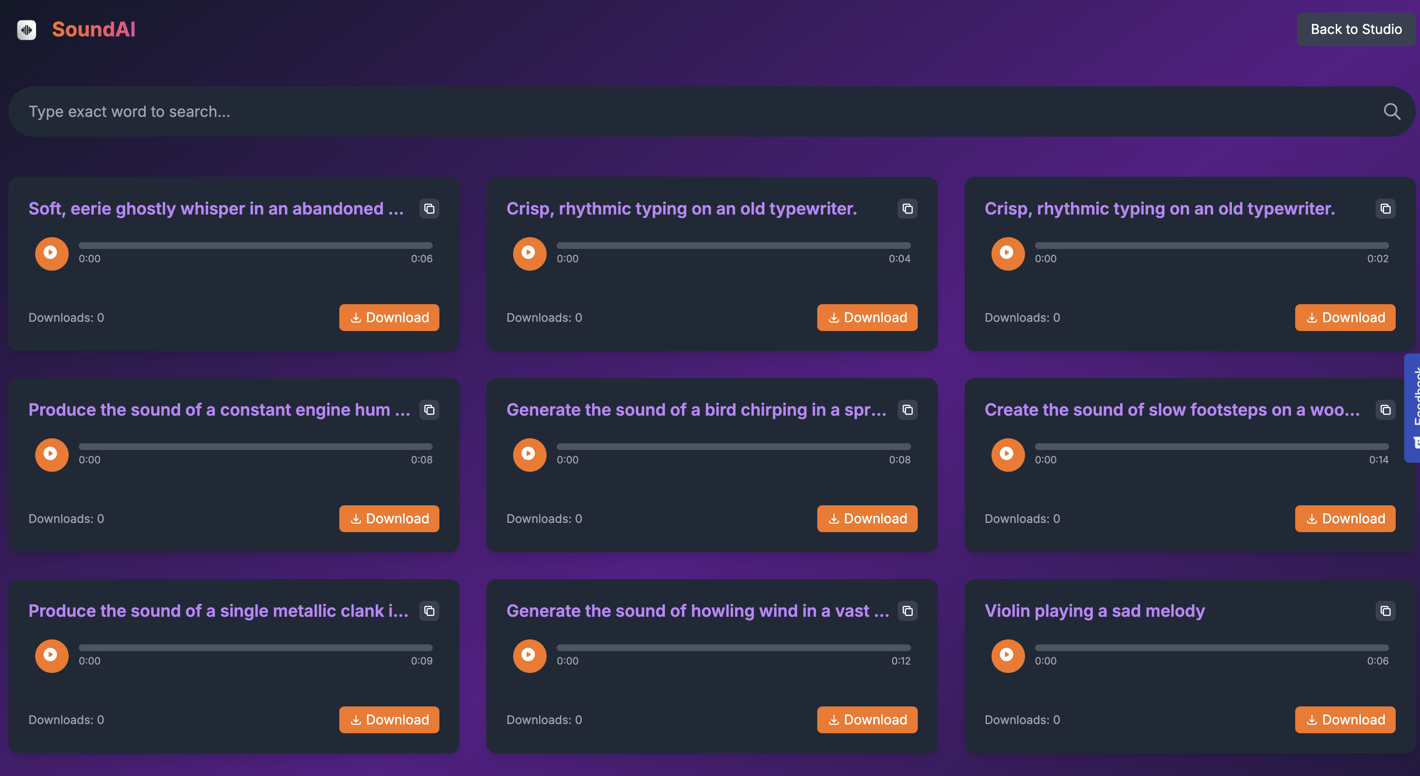Viewport: 1420px width, 776px height.
Task: Click the magnifying glass search icon
Action: (x=1392, y=111)
